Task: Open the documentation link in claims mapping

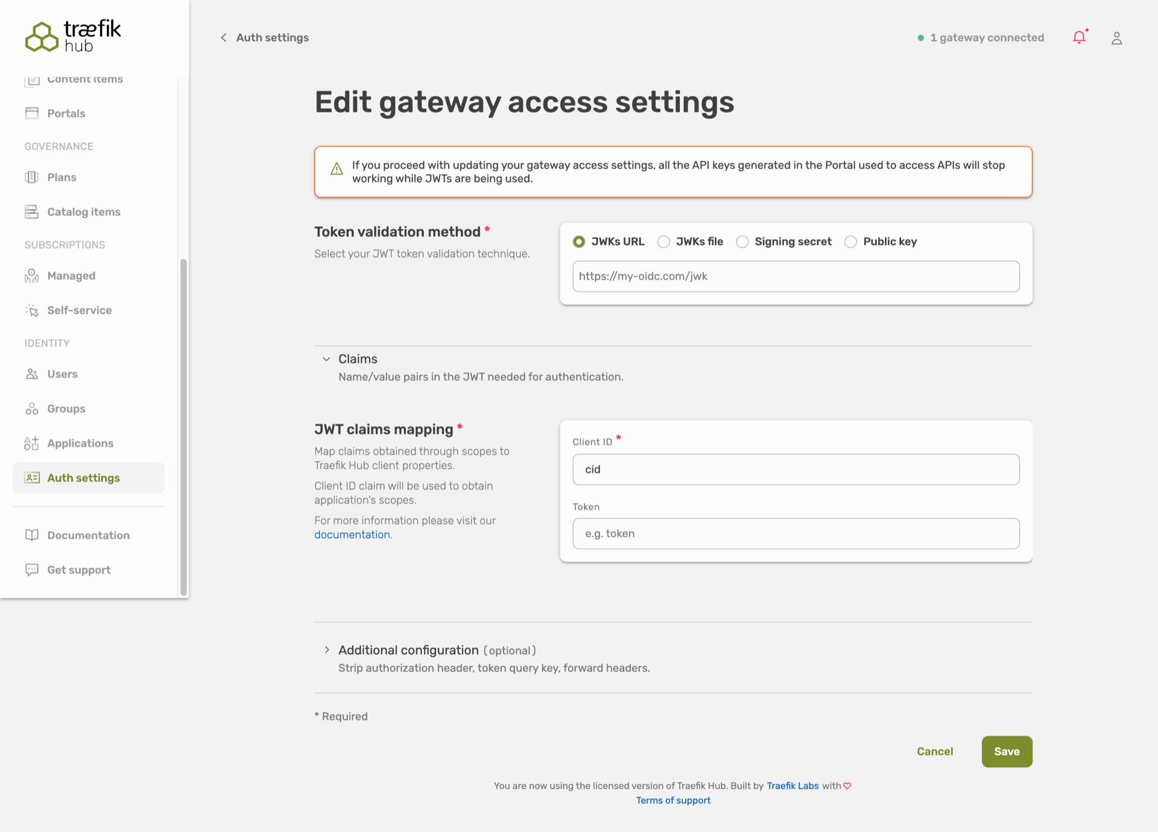Action: point(352,535)
